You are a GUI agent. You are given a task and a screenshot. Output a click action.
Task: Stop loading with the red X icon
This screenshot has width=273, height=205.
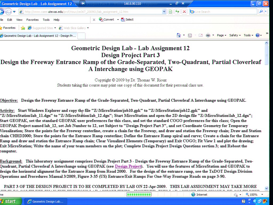click(184, 12)
